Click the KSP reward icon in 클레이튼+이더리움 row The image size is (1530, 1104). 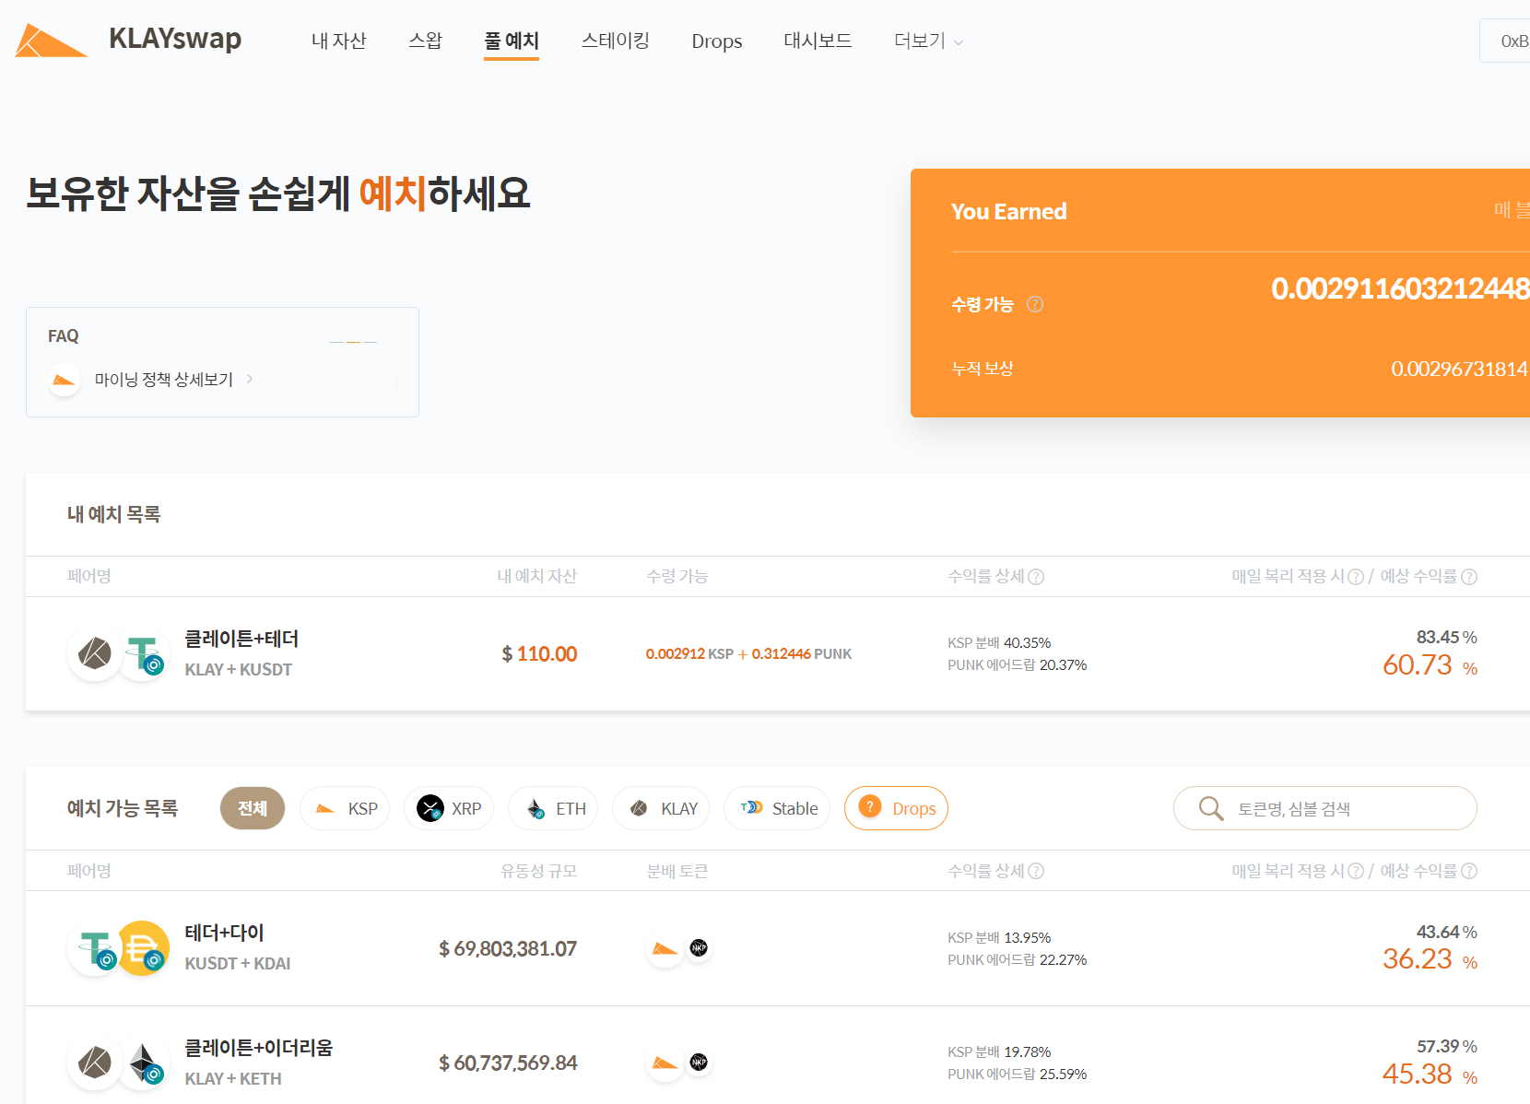coord(665,1063)
